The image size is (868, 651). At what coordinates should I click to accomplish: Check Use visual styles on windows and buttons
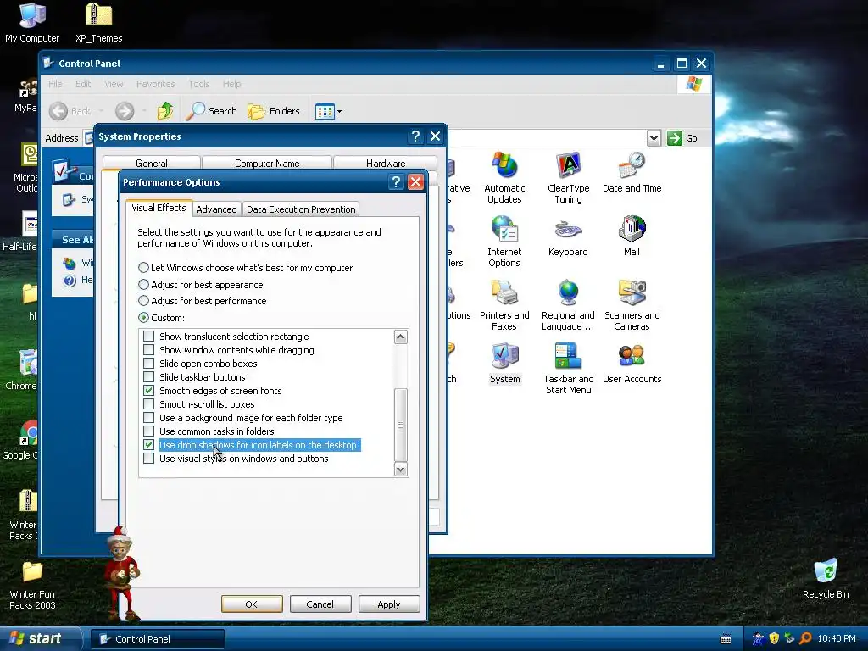click(x=149, y=459)
